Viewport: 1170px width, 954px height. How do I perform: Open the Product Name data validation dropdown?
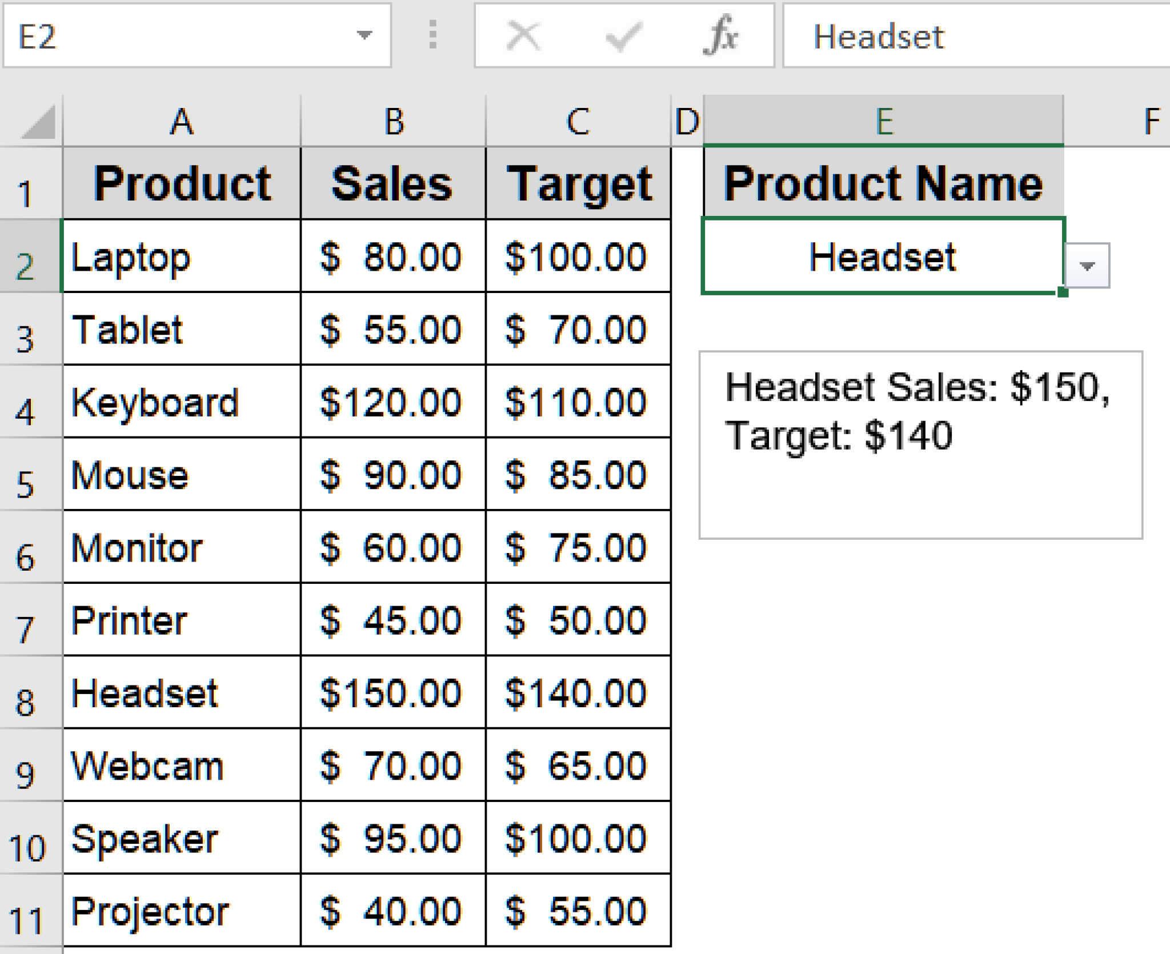(x=1087, y=264)
